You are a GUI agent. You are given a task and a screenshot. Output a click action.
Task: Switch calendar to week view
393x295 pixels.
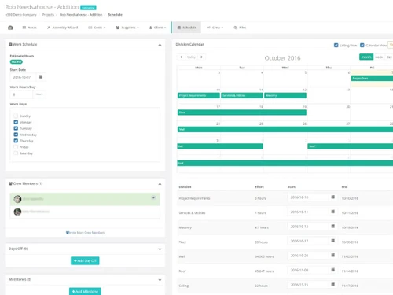(x=379, y=57)
